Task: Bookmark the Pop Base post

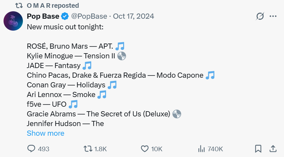Action: [x=258, y=149]
